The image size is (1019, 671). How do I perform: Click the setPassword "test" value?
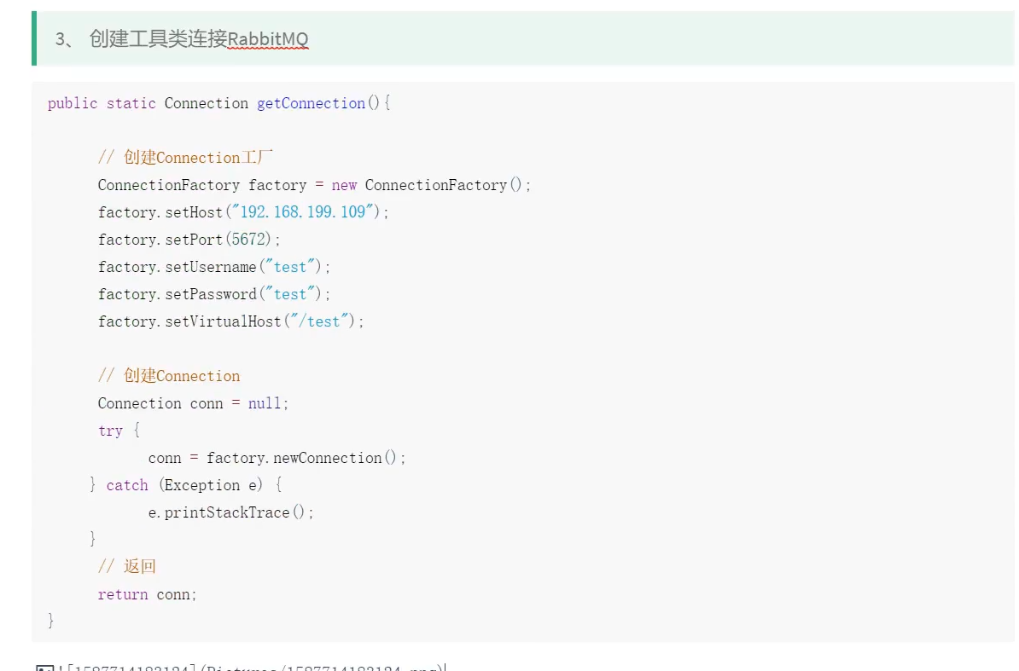click(289, 294)
